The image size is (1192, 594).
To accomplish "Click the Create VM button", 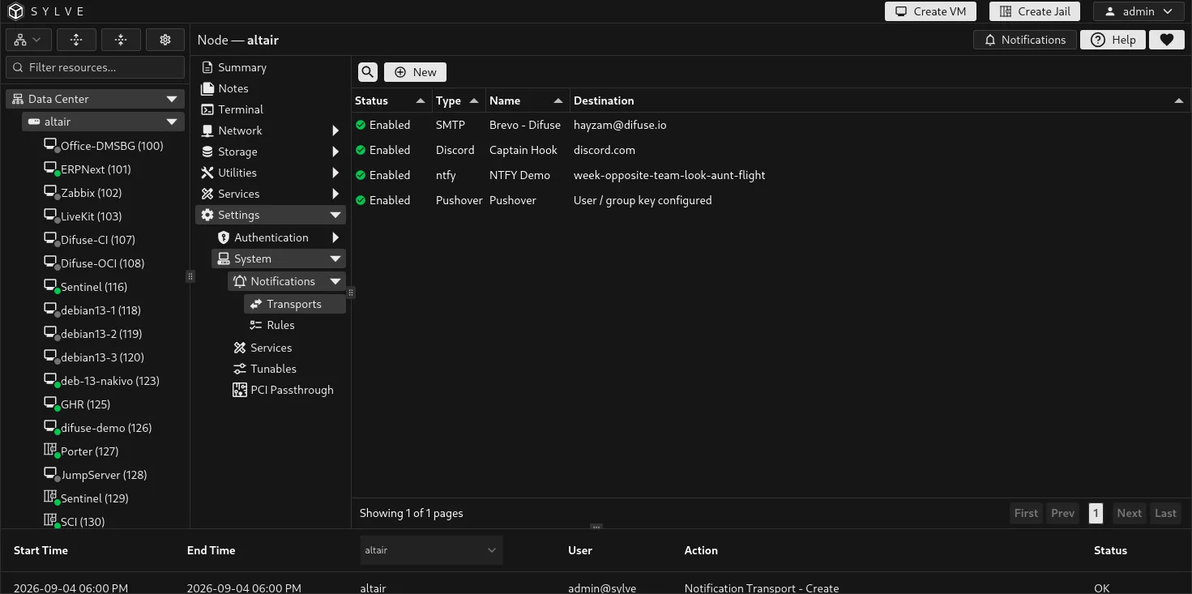I will [930, 11].
